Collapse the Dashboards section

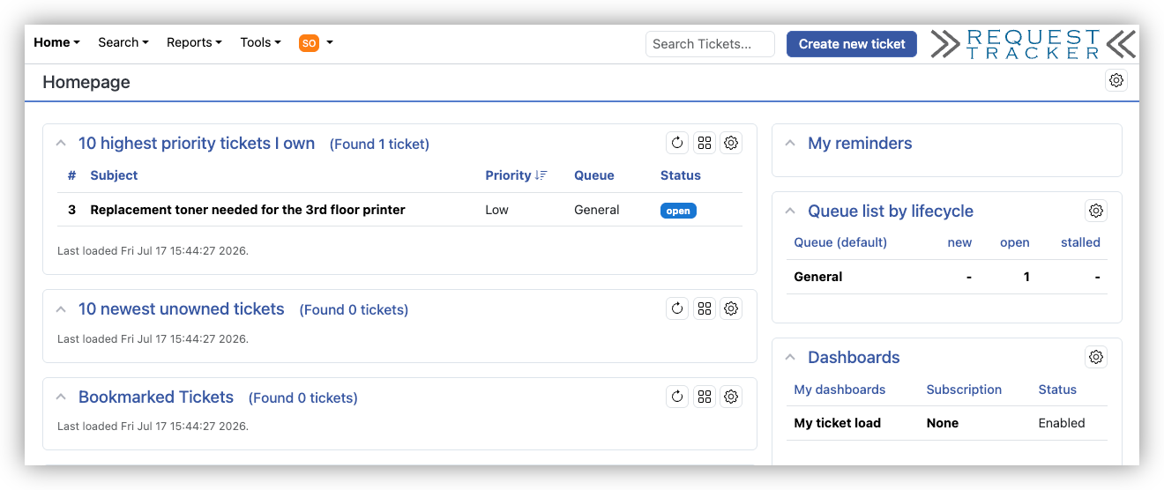tap(790, 357)
